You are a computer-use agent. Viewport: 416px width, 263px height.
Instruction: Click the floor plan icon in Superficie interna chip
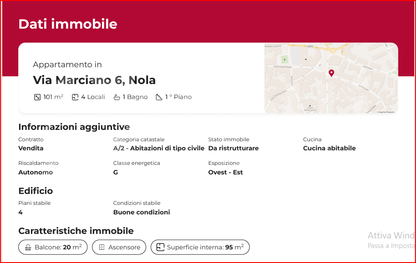(x=160, y=247)
